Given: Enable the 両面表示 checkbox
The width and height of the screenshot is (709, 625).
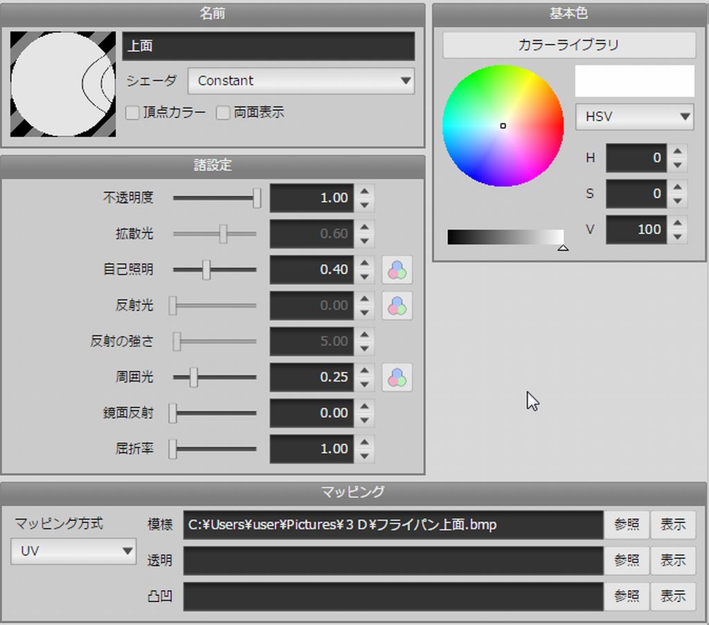Looking at the screenshot, I should click(x=222, y=112).
